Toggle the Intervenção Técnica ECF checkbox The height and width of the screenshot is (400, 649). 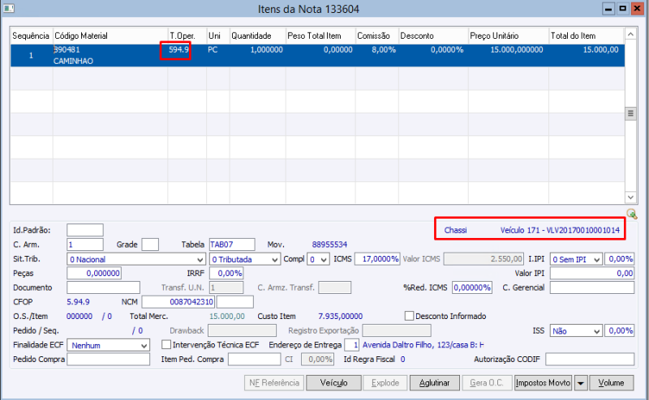166,345
